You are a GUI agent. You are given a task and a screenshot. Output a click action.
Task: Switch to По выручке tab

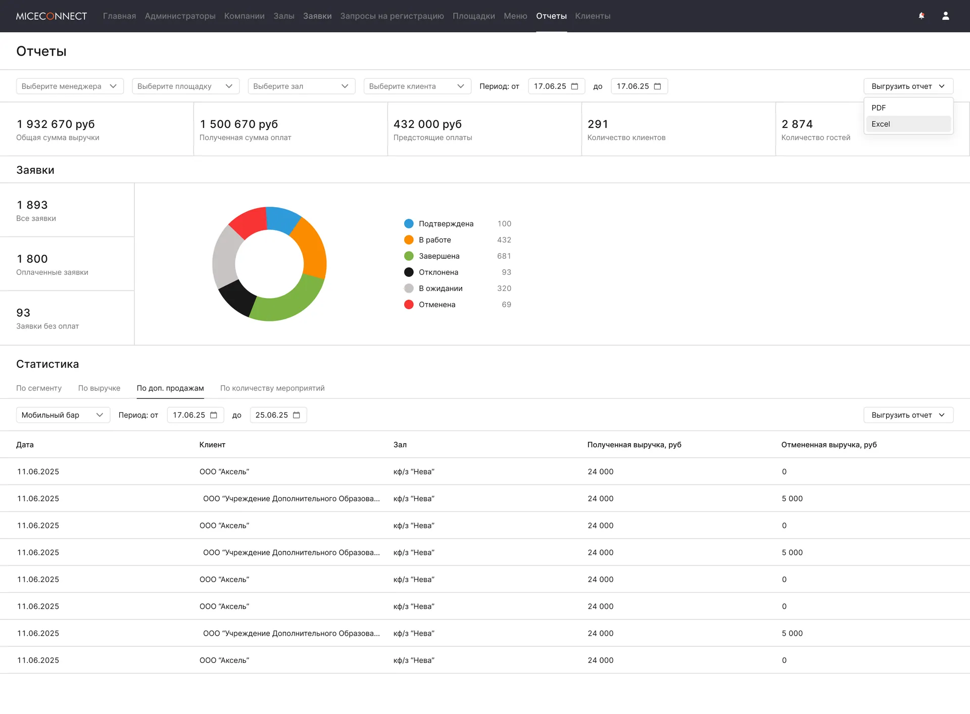[99, 388]
